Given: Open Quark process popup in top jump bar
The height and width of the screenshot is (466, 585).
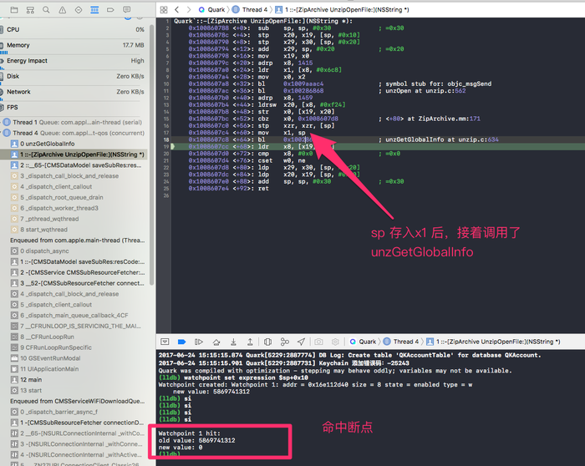Looking at the screenshot, I should [x=211, y=10].
